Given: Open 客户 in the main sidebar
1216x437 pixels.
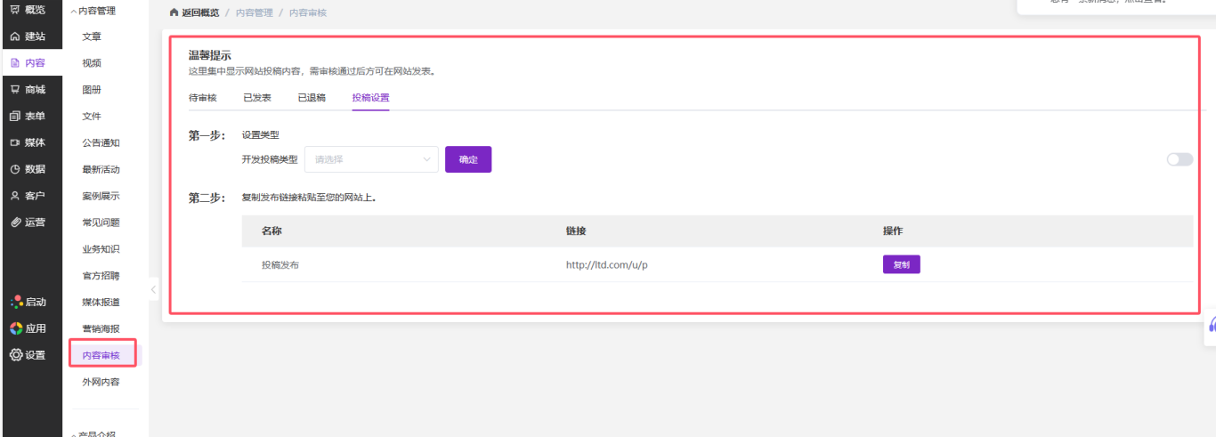Looking at the screenshot, I should pyautogui.click(x=28, y=196).
